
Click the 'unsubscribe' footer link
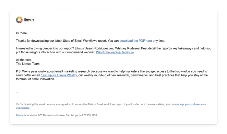23,108
